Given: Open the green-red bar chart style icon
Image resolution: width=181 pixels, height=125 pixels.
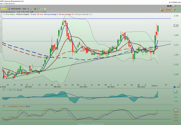Looking at the screenshot, I should pyautogui.click(x=35, y=9).
